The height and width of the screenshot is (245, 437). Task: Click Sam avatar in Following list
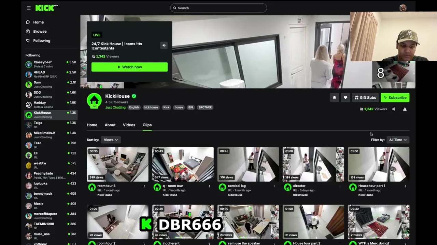coord(29,84)
